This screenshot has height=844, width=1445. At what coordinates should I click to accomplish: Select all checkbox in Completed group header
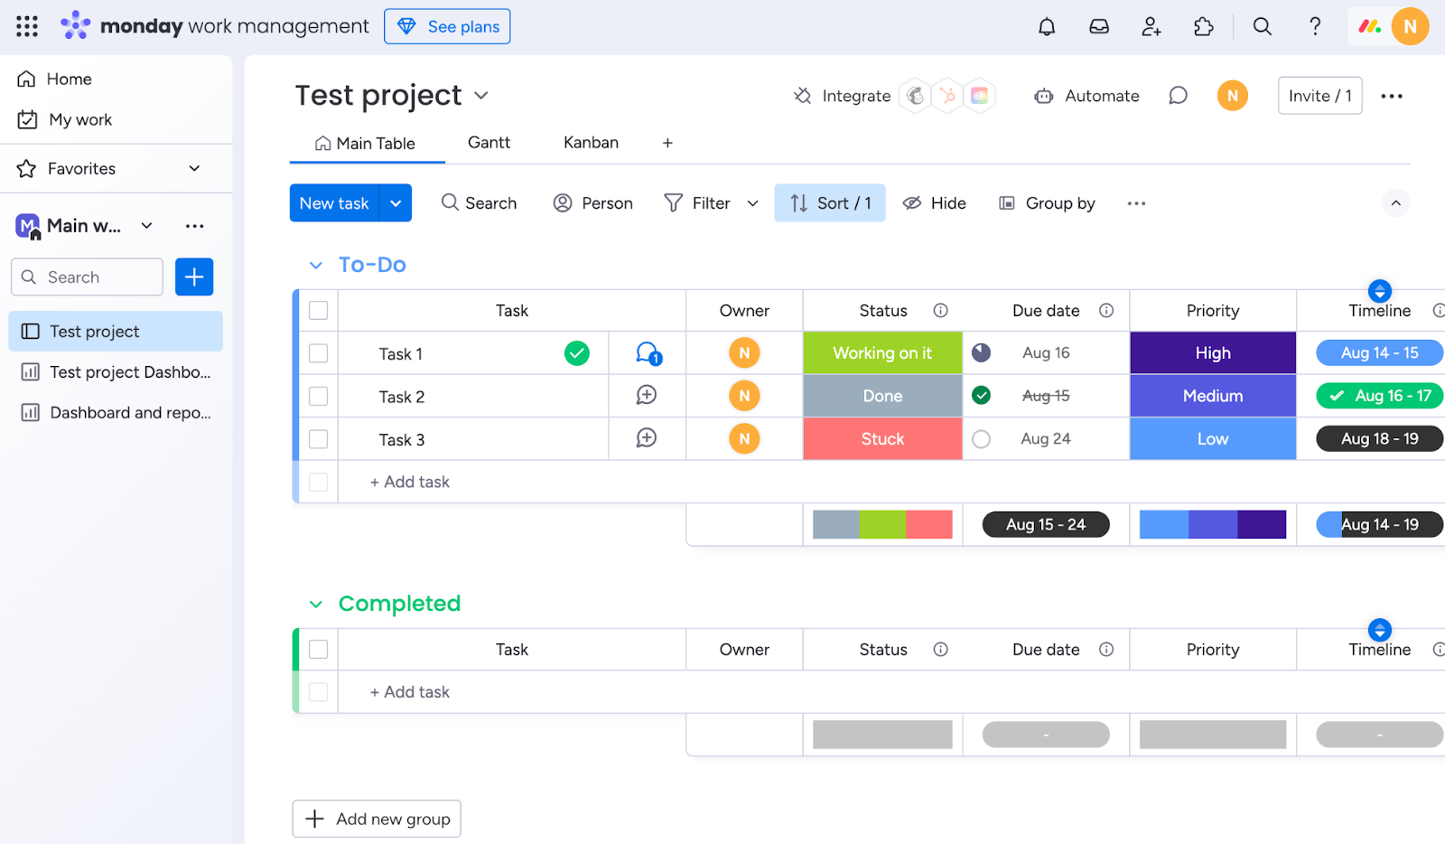(x=319, y=649)
